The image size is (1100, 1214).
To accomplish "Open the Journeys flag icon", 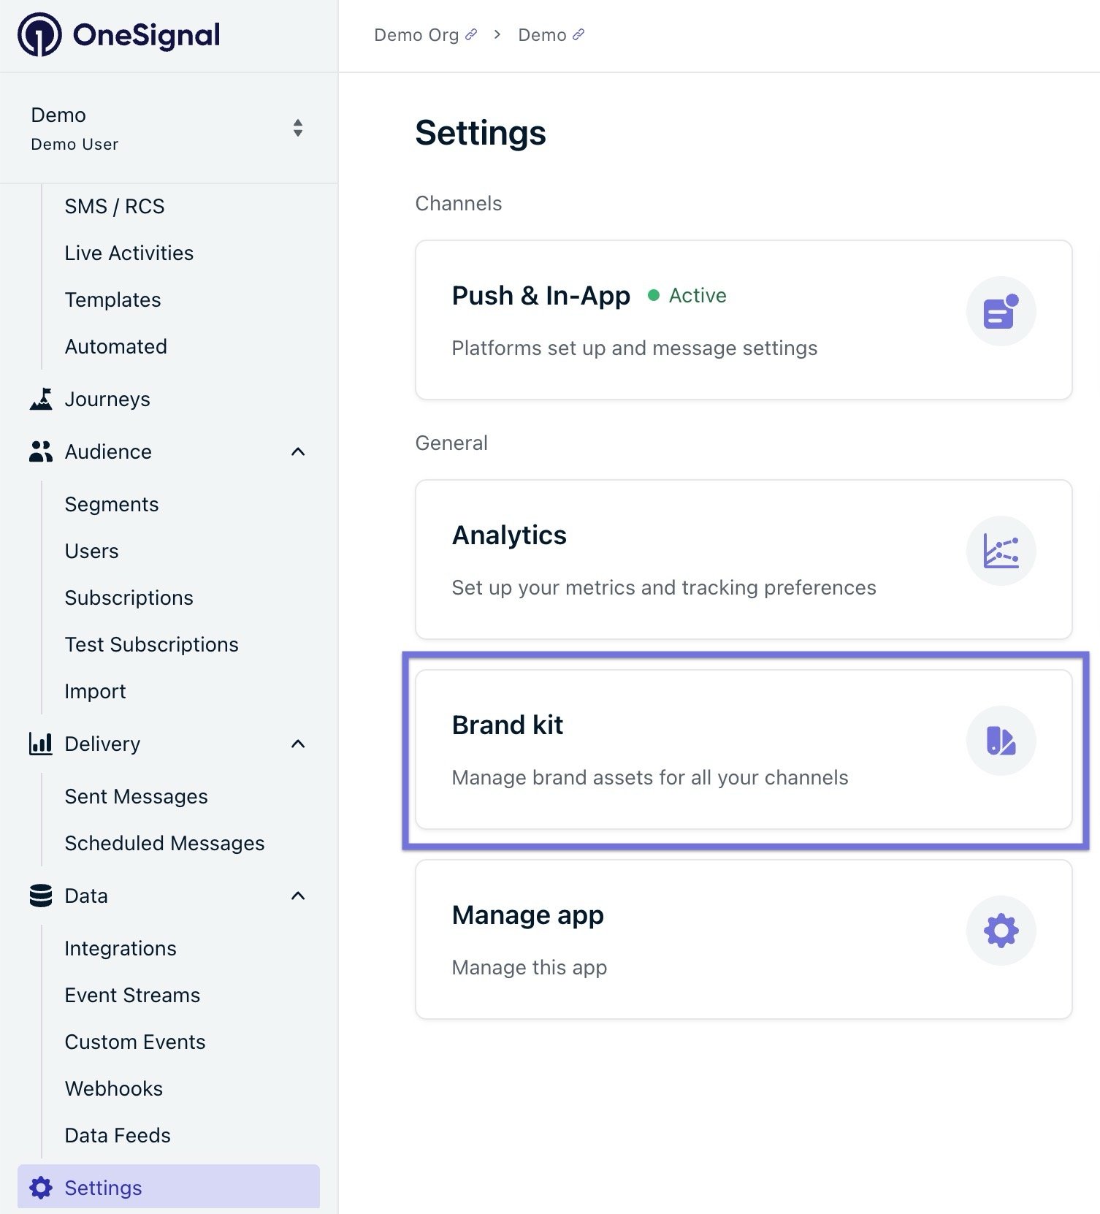I will [41, 399].
